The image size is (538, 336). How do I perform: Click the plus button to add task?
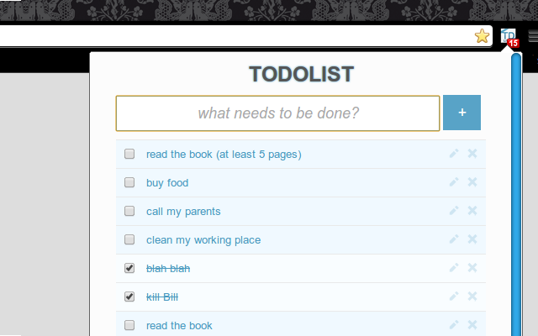[462, 113]
